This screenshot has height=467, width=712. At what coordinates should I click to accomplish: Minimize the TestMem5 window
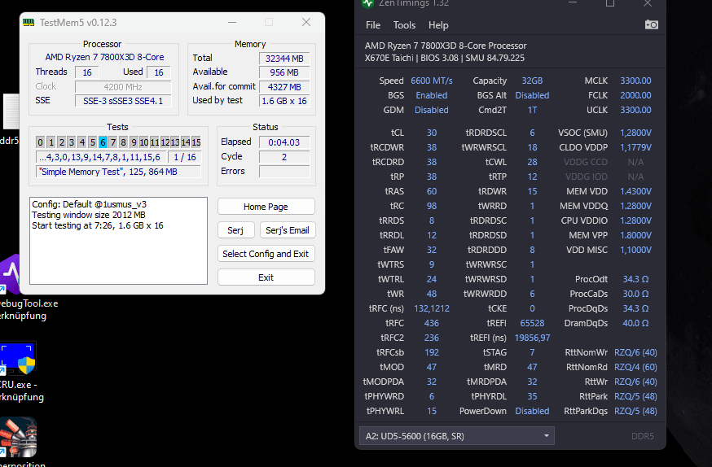tap(232, 22)
